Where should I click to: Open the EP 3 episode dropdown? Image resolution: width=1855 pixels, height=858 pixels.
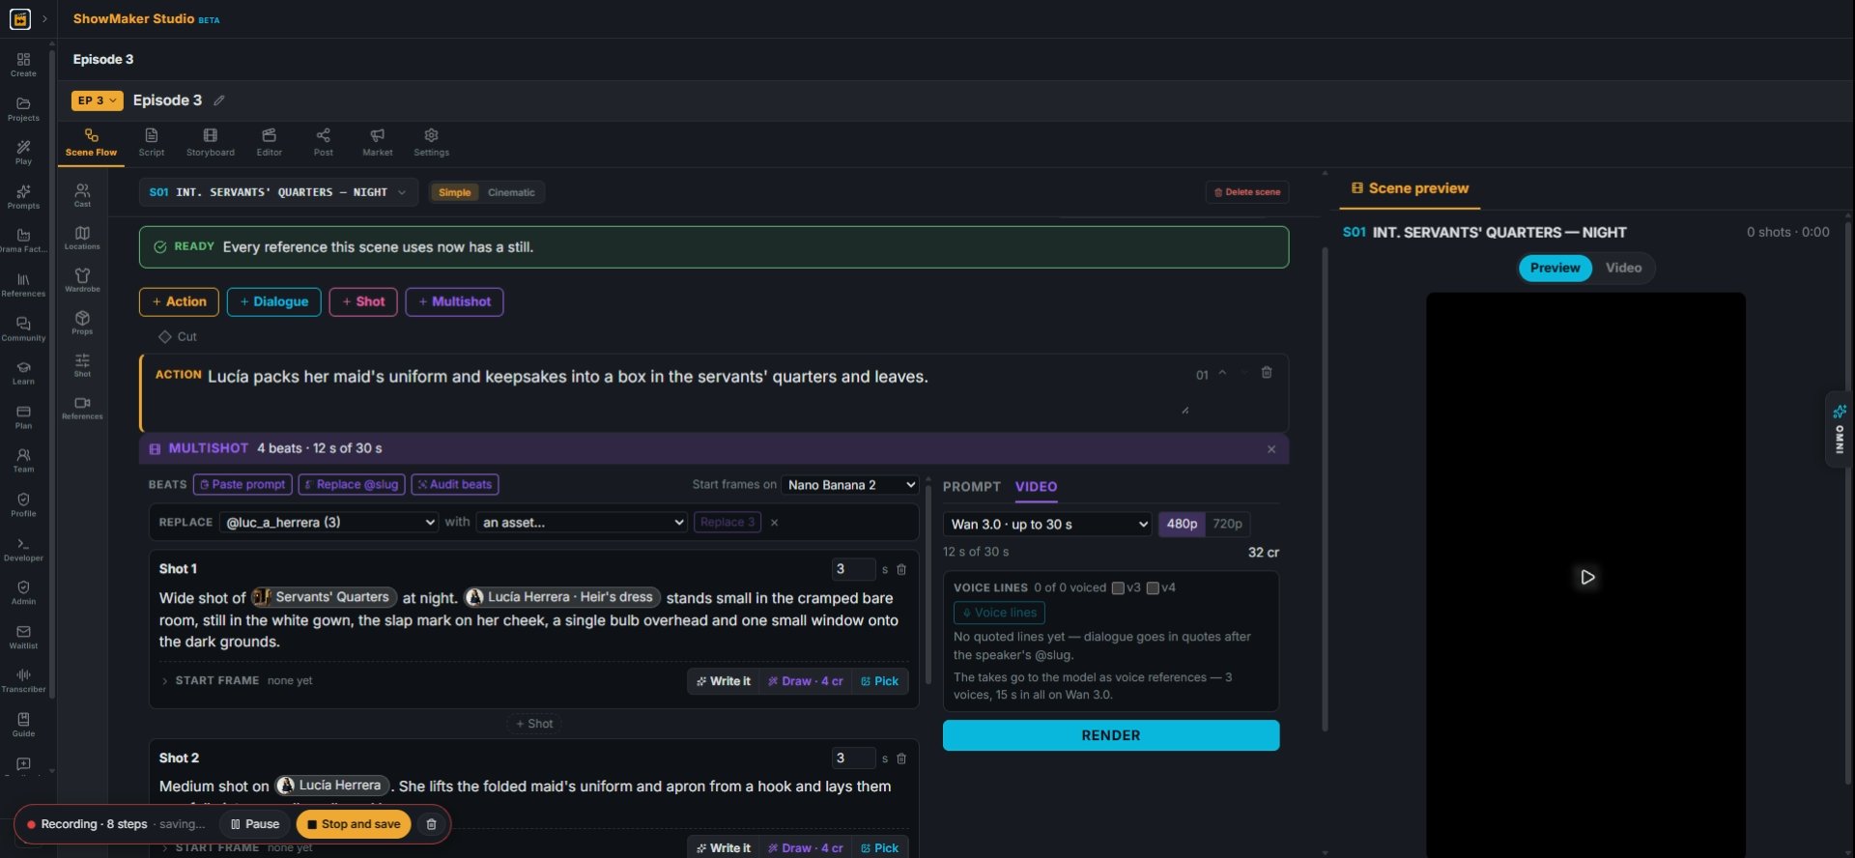point(97,100)
